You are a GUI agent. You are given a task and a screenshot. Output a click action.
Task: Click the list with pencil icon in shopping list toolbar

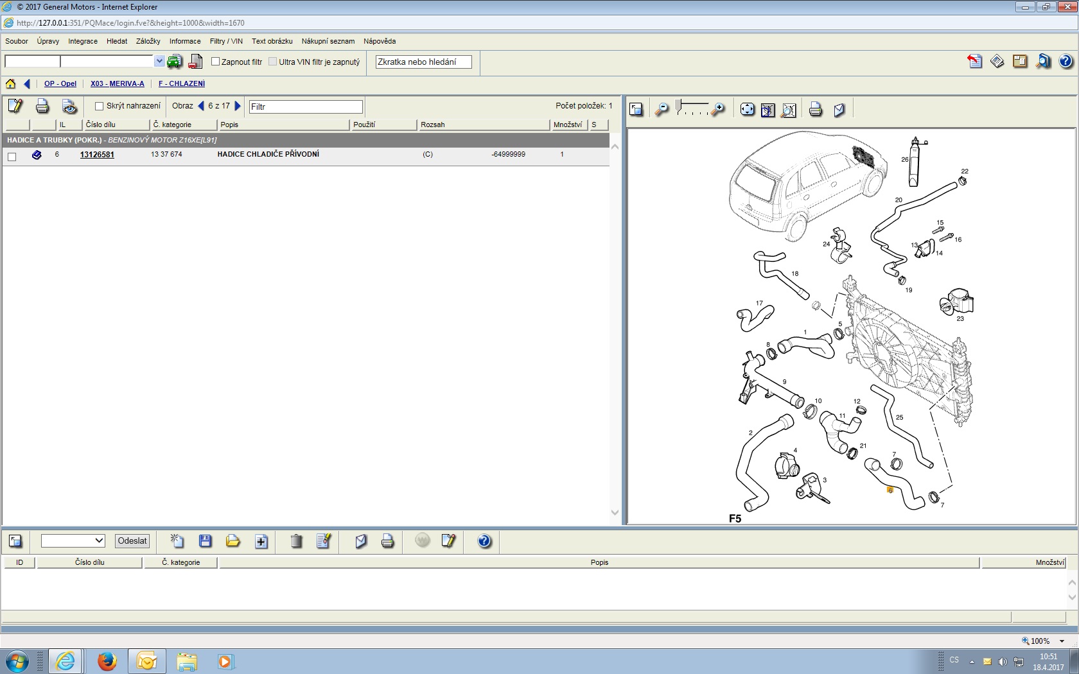click(x=324, y=541)
